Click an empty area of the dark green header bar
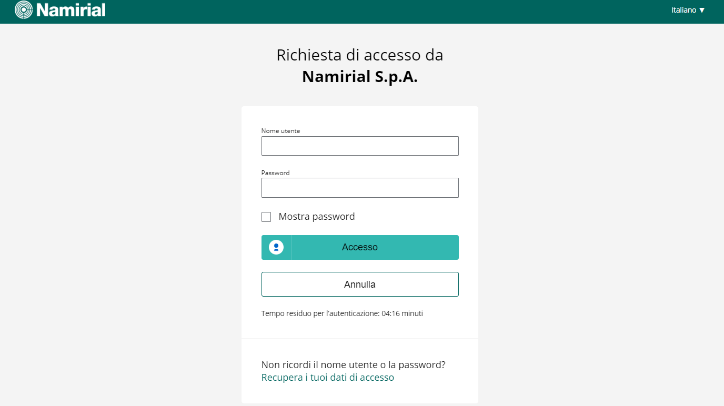This screenshot has width=724, height=406. pyautogui.click(x=368, y=11)
